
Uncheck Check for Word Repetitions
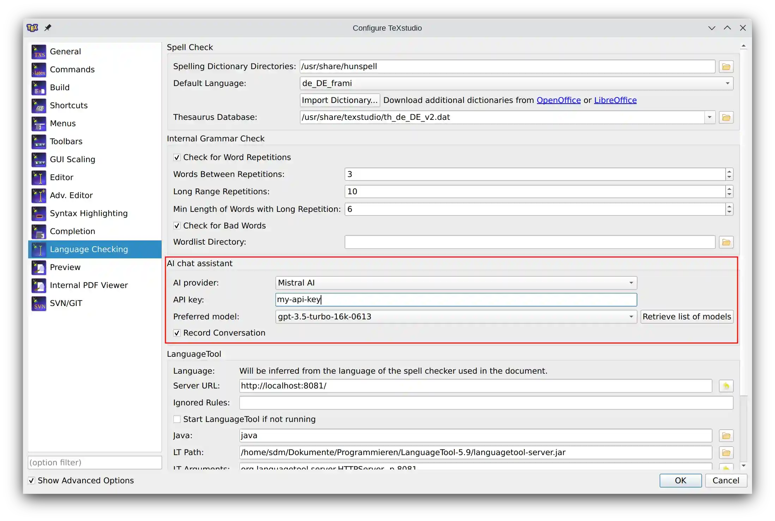click(x=177, y=158)
